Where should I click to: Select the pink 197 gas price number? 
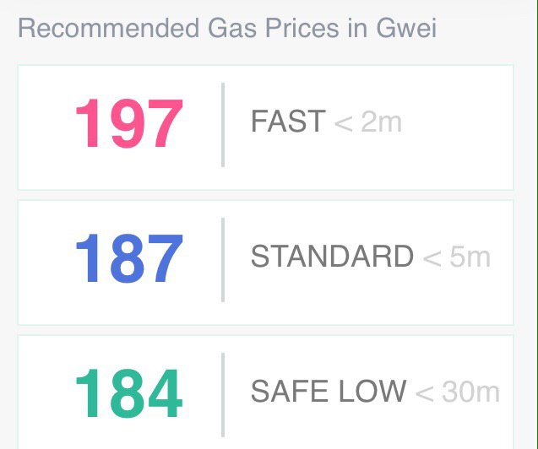128,125
